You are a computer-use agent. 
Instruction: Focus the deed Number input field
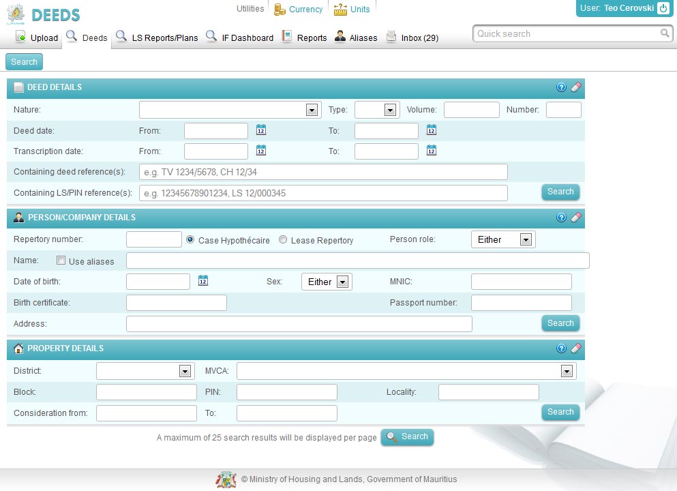[563, 110]
